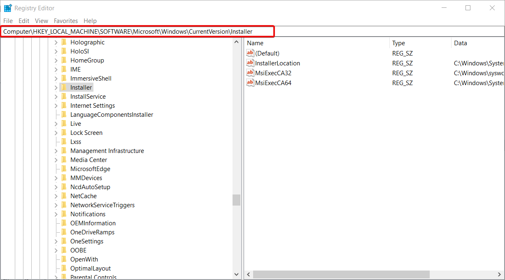Click the Holographic folder icon
The height and width of the screenshot is (280, 505).
(x=63, y=42)
